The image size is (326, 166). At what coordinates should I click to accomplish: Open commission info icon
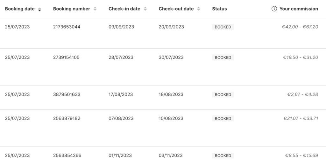pos(274,9)
